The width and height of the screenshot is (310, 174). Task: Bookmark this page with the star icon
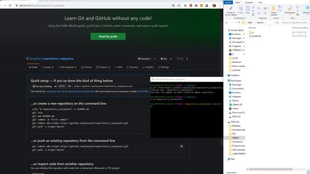click(179, 5)
